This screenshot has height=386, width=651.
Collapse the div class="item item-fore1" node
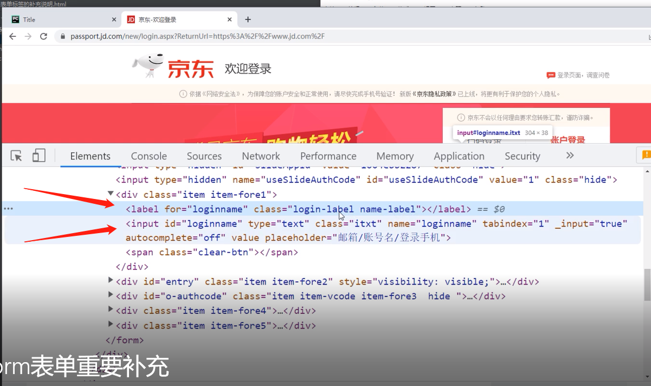click(111, 194)
